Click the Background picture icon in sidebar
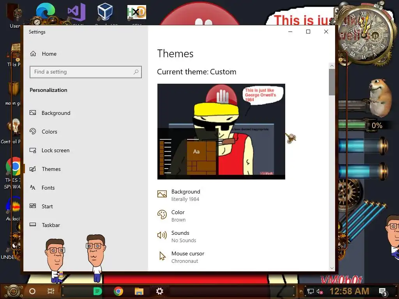The height and width of the screenshot is (299, 399). click(x=33, y=113)
